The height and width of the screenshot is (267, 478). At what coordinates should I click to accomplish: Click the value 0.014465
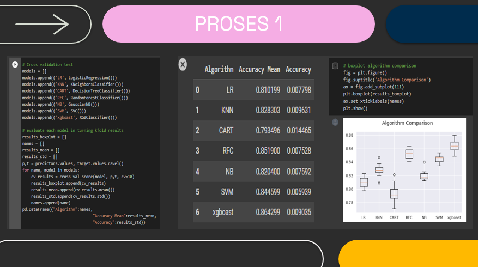[x=299, y=130]
